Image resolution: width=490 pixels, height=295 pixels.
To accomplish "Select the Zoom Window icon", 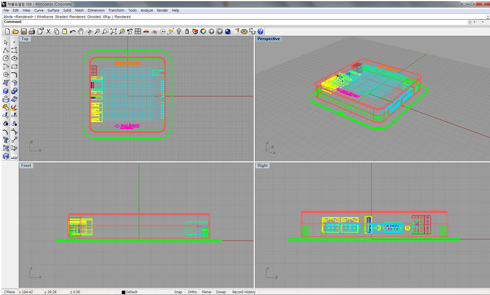I will click(x=105, y=31).
